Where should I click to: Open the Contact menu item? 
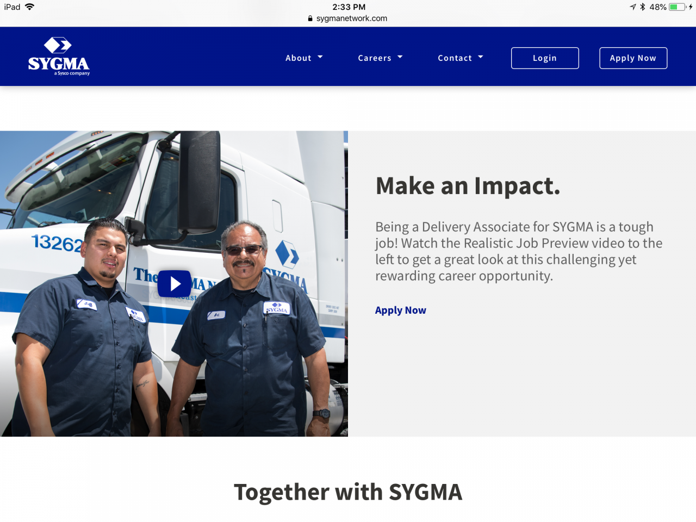coord(461,58)
